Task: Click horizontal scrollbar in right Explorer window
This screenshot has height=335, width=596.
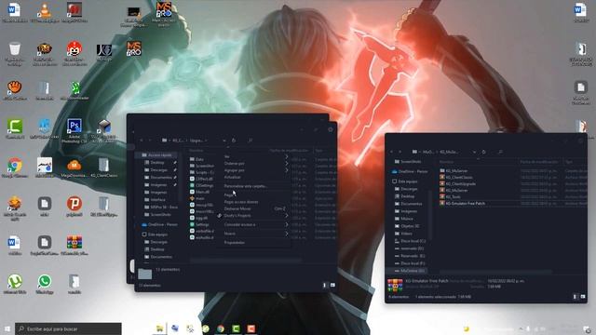Action: point(495,272)
